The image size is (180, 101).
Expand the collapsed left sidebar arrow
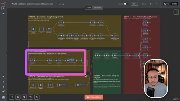7,52
